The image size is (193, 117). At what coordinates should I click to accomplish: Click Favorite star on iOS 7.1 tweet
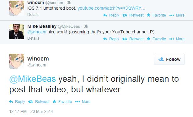click(x=148, y=15)
